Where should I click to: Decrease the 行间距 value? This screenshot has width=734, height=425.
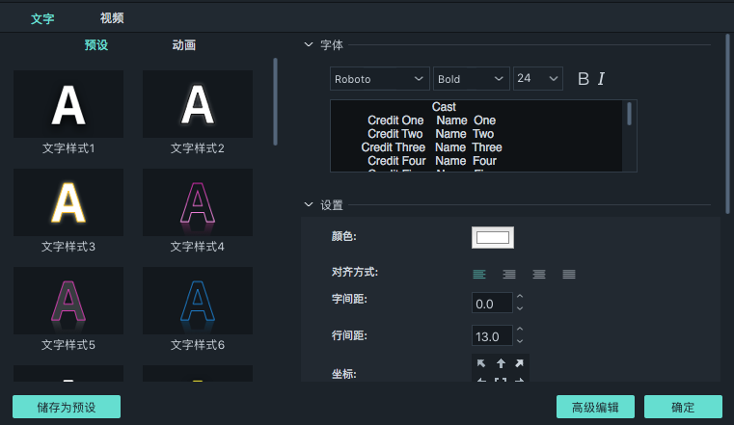click(520, 341)
